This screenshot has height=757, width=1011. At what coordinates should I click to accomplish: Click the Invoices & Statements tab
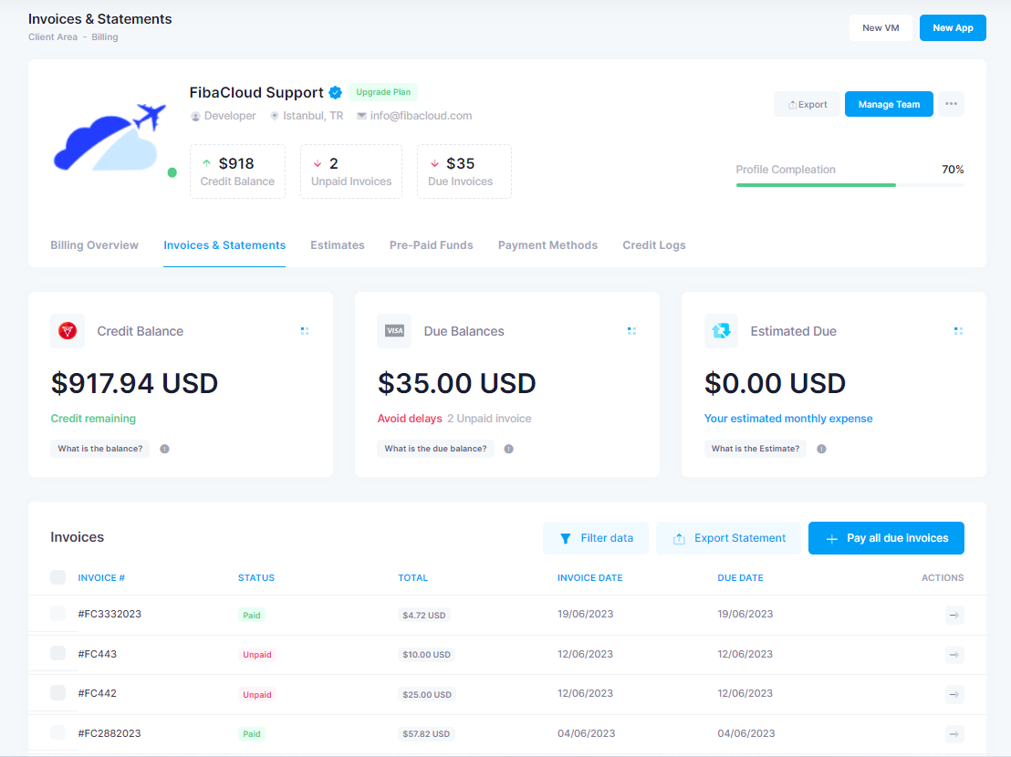[224, 245]
